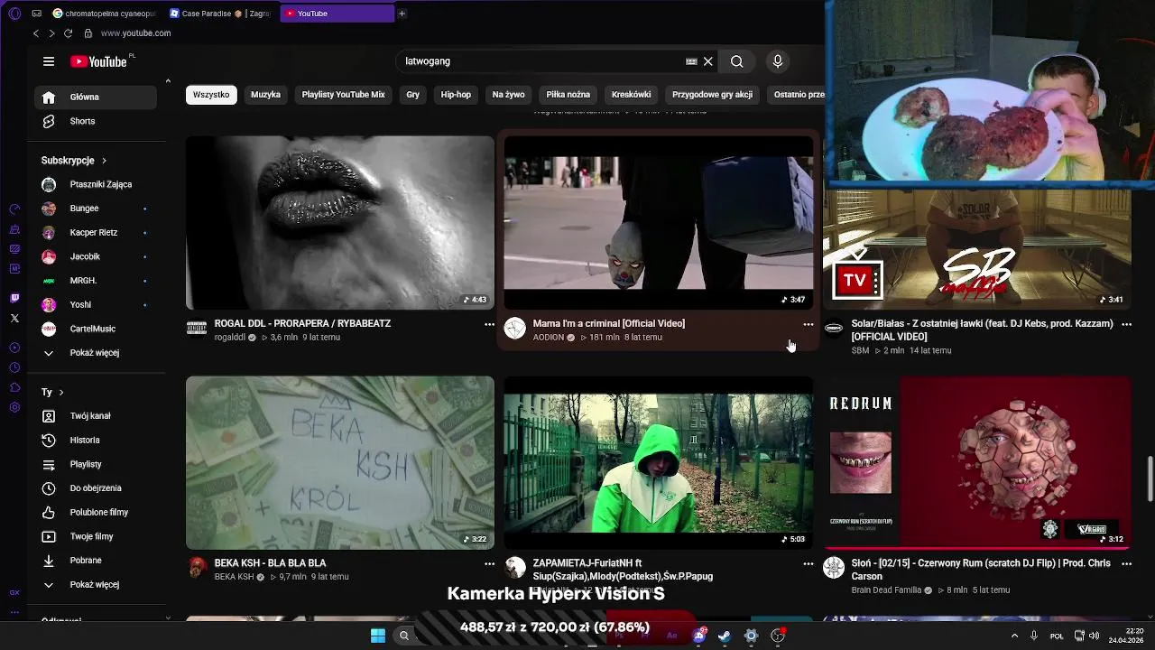Click the page vertical scrollbar thumb
The height and width of the screenshot is (650, 1155).
(1150, 478)
